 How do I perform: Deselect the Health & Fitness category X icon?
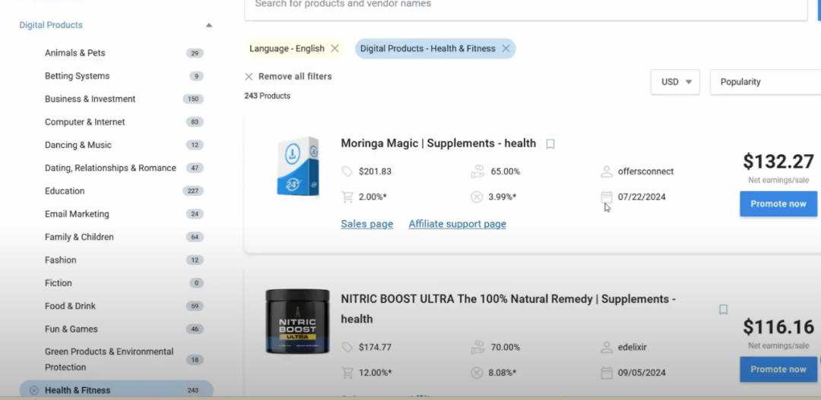pyautogui.click(x=34, y=390)
